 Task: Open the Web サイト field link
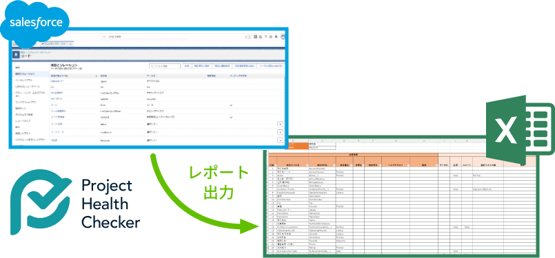coord(57,98)
